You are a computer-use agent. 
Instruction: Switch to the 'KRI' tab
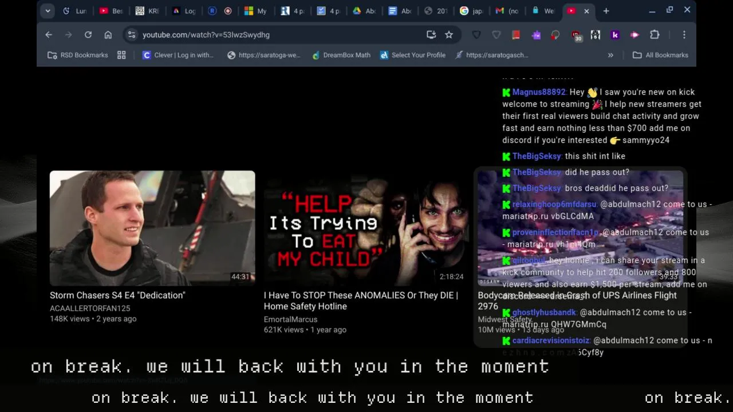pyautogui.click(x=148, y=11)
